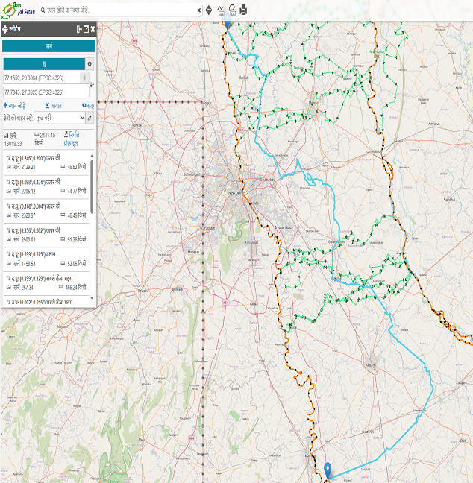Swap start and end waypoints
473x483 pixels.
pos(91,85)
